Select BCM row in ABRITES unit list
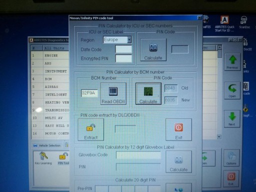Screen dimensions: 256x192 tap(50, 79)
